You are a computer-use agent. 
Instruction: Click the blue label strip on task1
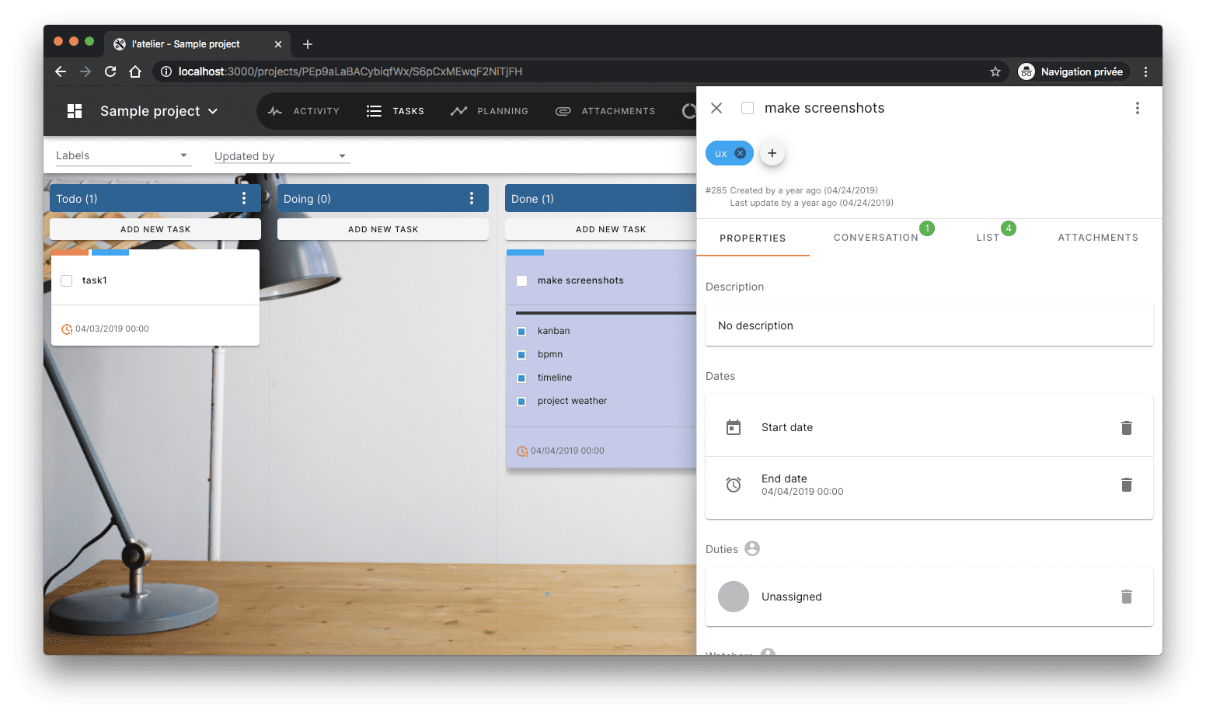pyautogui.click(x=110, y=252)
